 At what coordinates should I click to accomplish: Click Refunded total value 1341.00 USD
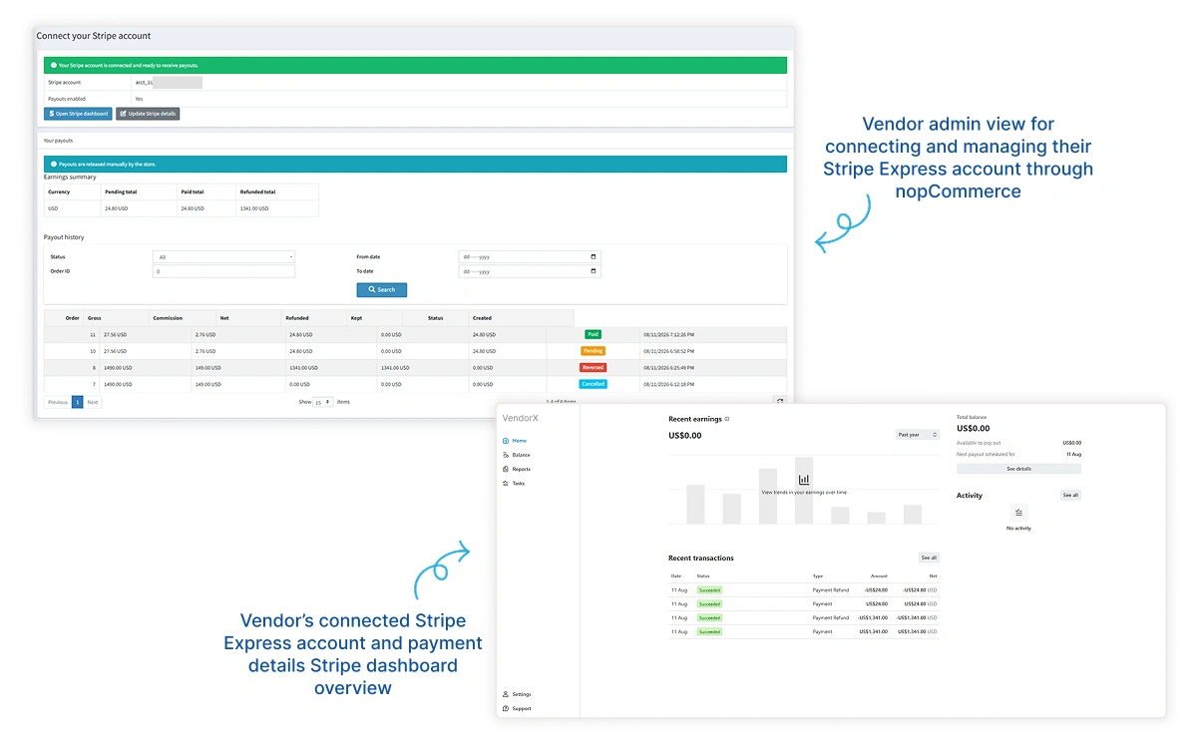pos(255,208)
